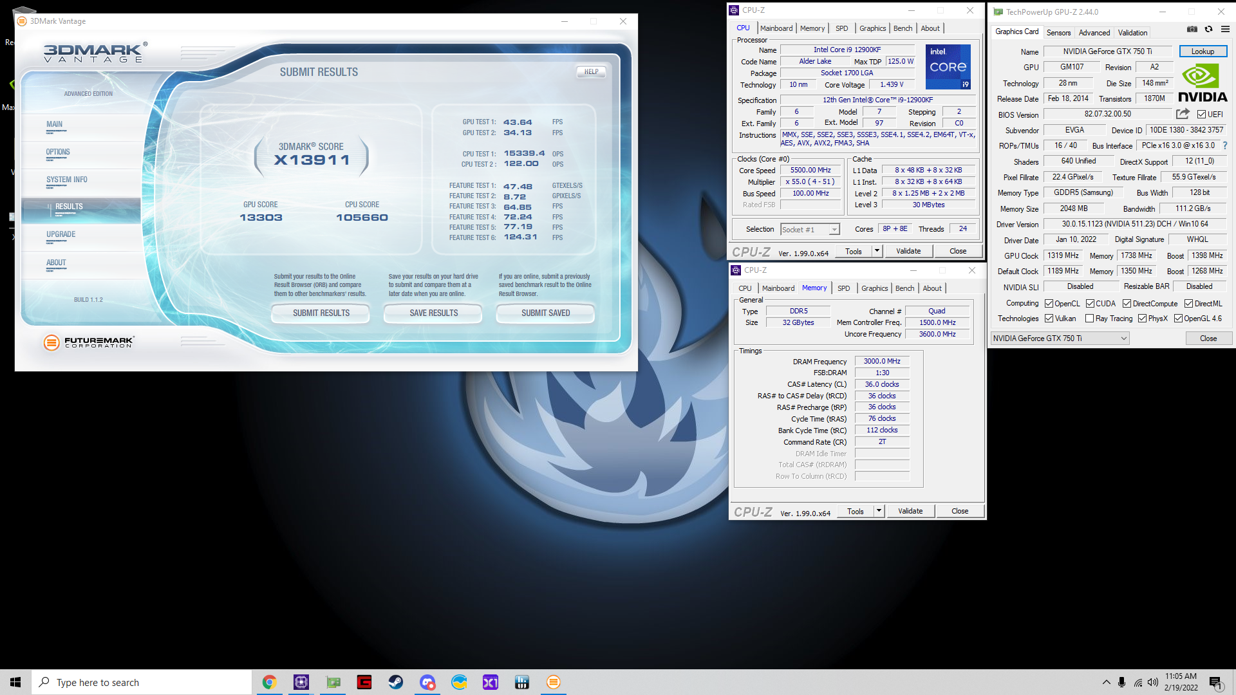The height and width of the screenshot is (695, 1236).
Task: Click the Intel Core i9 logo
Action: click(x=948, y=67)
